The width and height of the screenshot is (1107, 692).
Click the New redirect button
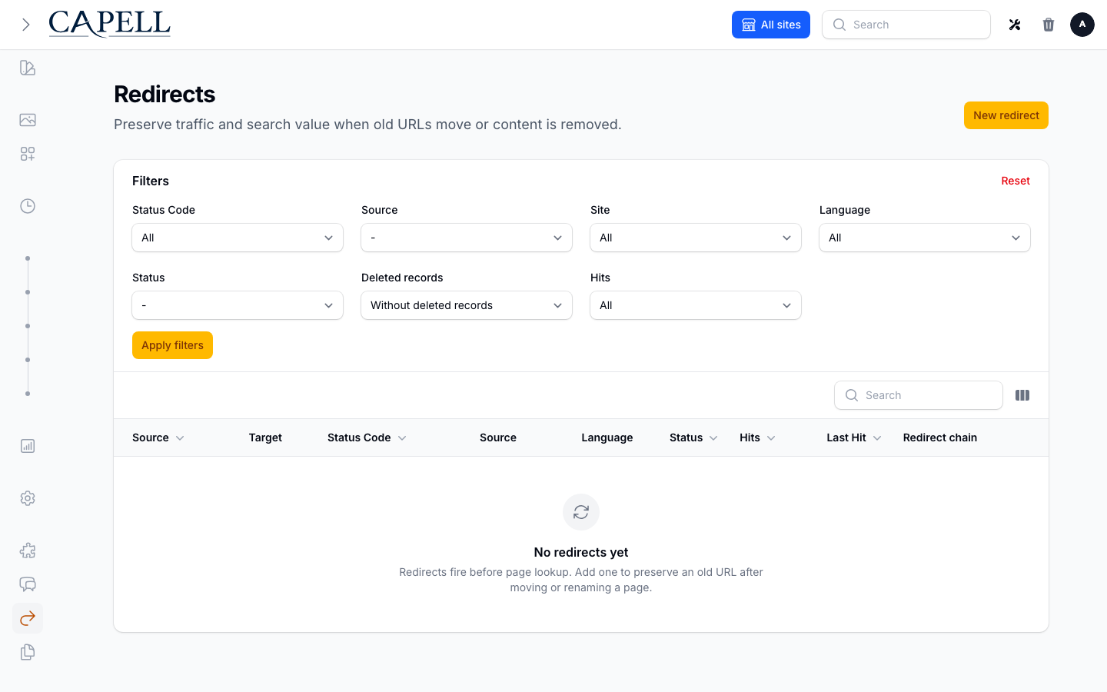click(x=1006, y=115)
